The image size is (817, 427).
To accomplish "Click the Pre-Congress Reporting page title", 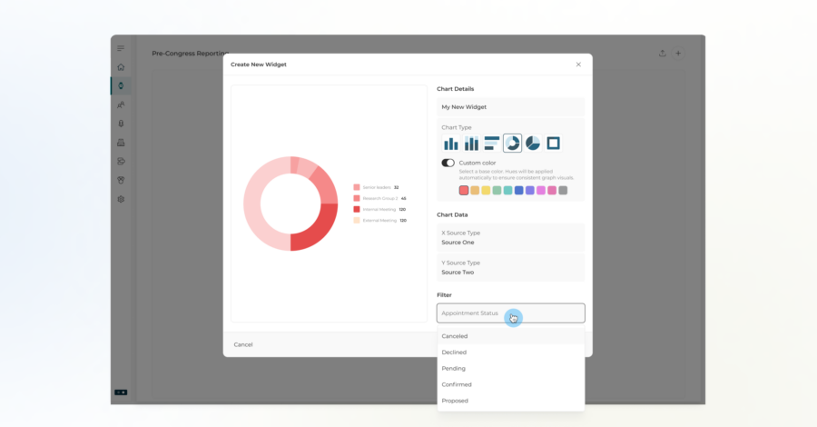I will point(191,54).
